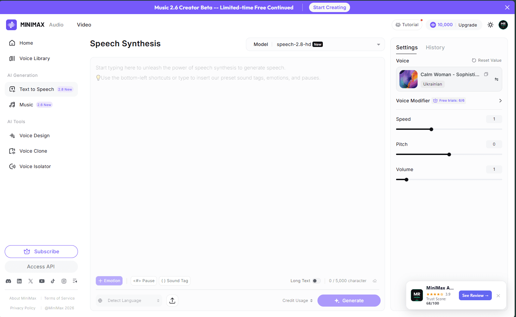516x317 pixels.
Task: Click the Reset Value circular arrow icon
Action: coord(474,60)
